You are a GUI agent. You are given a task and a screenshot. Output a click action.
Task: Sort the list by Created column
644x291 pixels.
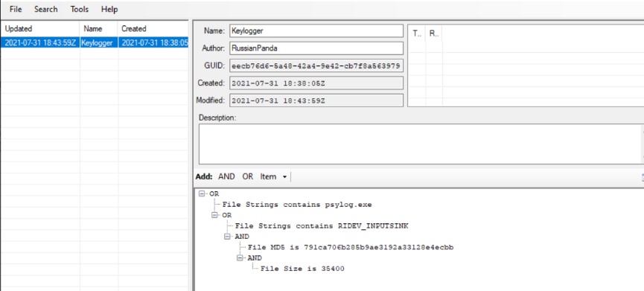tap(153, 29)
